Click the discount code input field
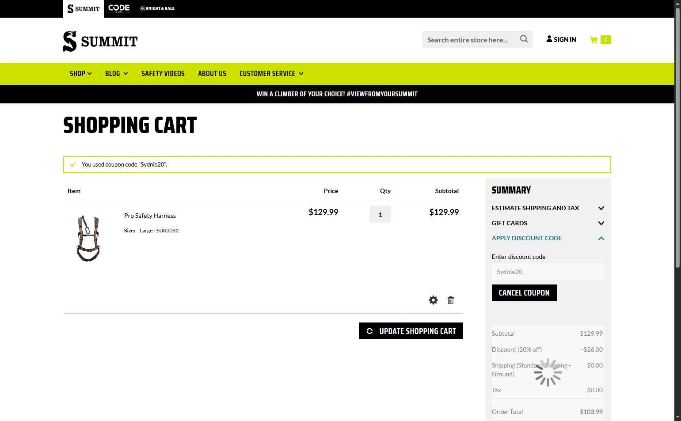681x421 pixels. click(548, 272)
